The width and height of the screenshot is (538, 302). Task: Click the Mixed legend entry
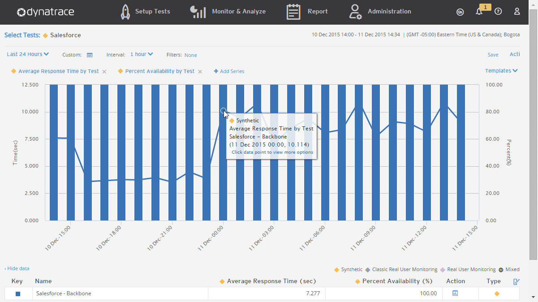pyautogui.click(x=509, y=269)
